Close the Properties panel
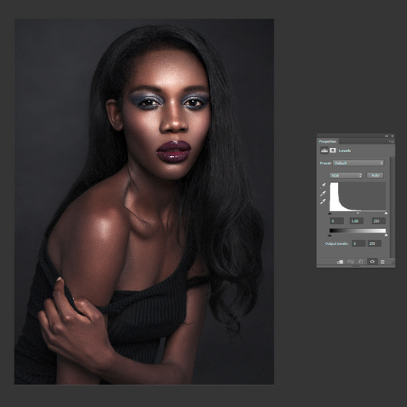Screen dimensions: 407x407 (x=392, y=136)
